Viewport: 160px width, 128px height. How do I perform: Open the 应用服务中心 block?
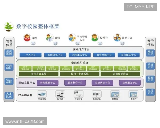80,55
